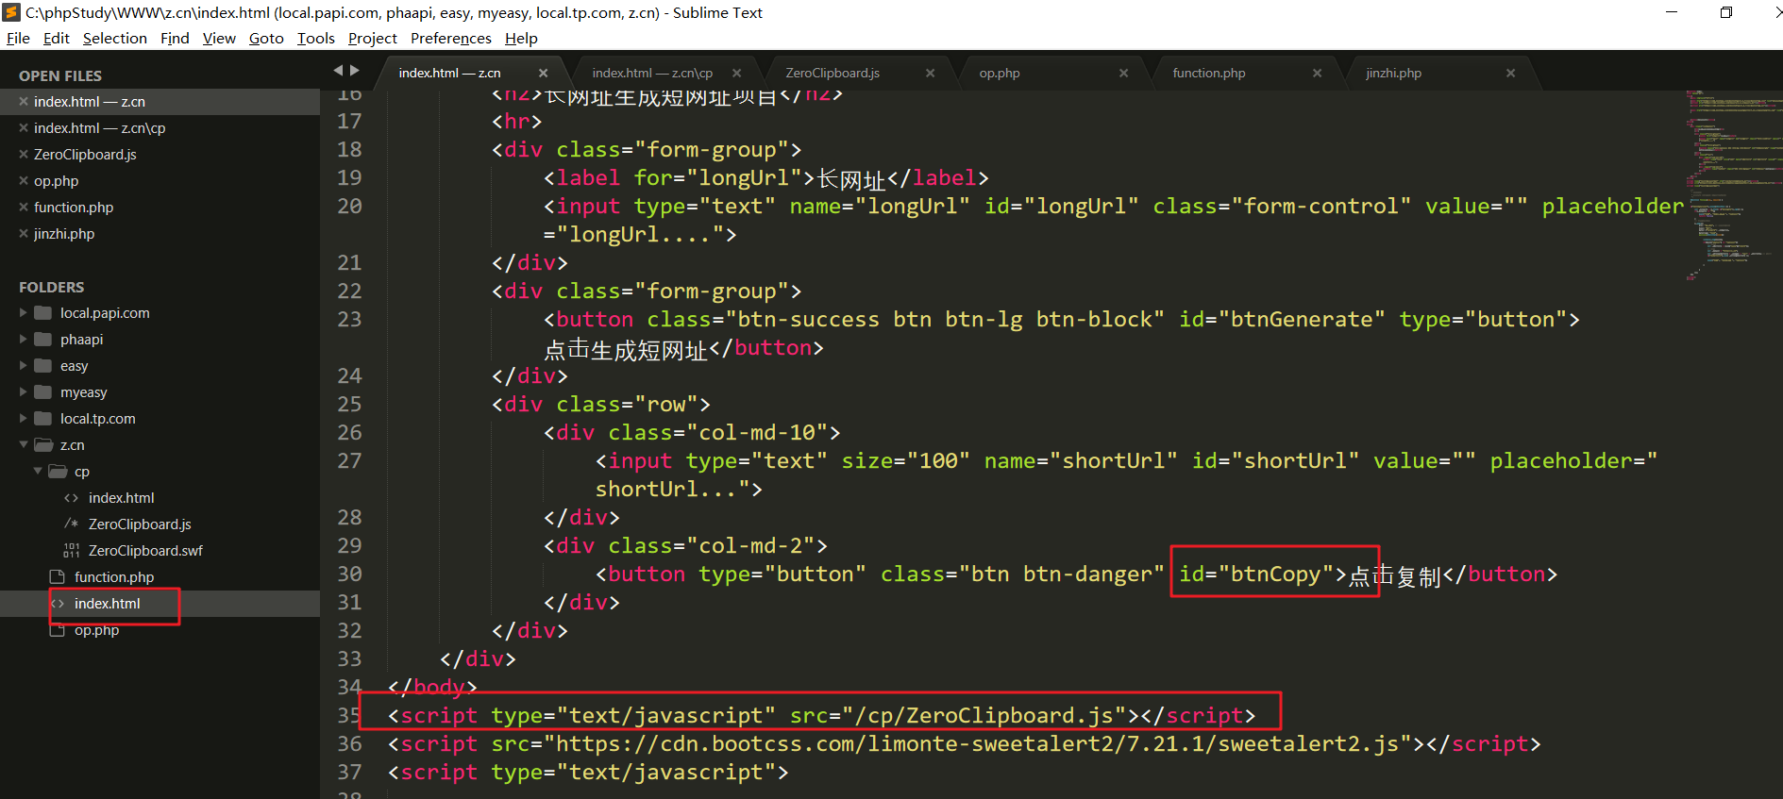Open the Goto menu
Image resolution: width=1783 pixels, height=799 pixels.
pyautogui.click(x=266, y=38)
